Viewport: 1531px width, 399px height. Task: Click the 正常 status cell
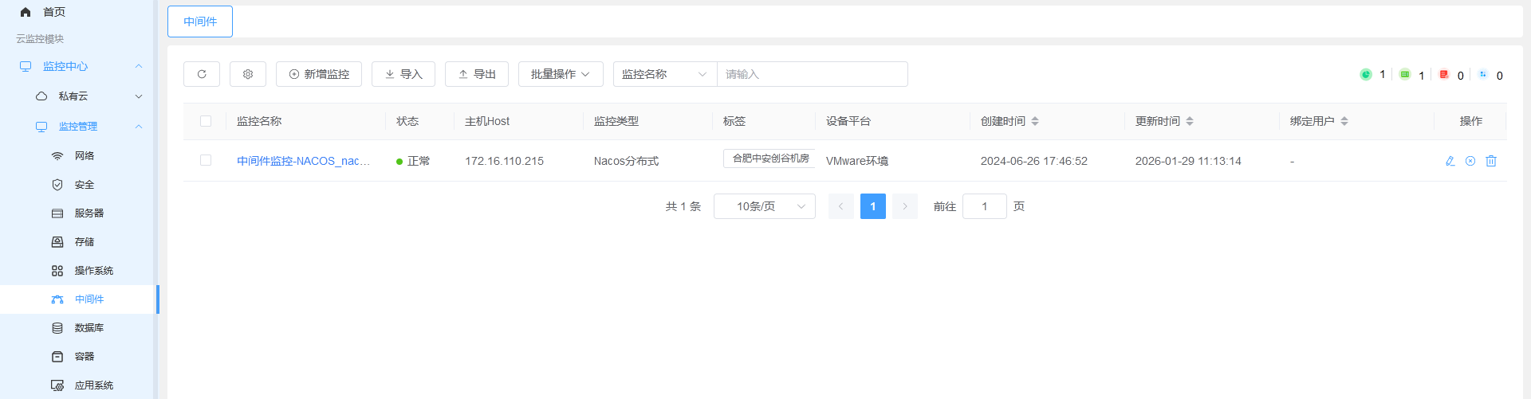(x=413, y=161)
